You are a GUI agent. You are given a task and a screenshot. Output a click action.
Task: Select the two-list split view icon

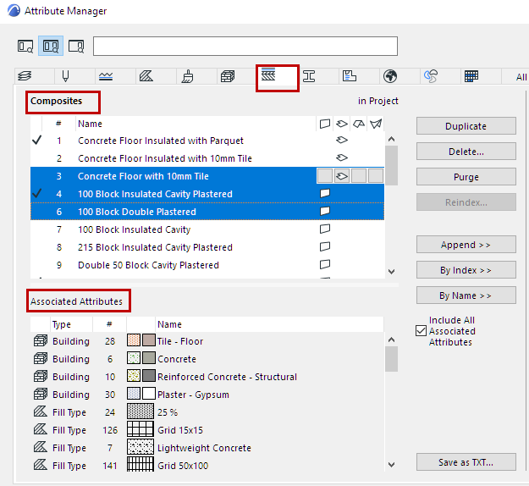[51, 46]
